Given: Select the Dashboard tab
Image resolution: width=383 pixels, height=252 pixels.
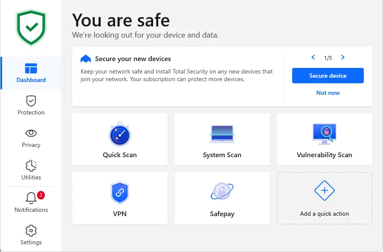Looking at the screenshot, I should 31,73.
